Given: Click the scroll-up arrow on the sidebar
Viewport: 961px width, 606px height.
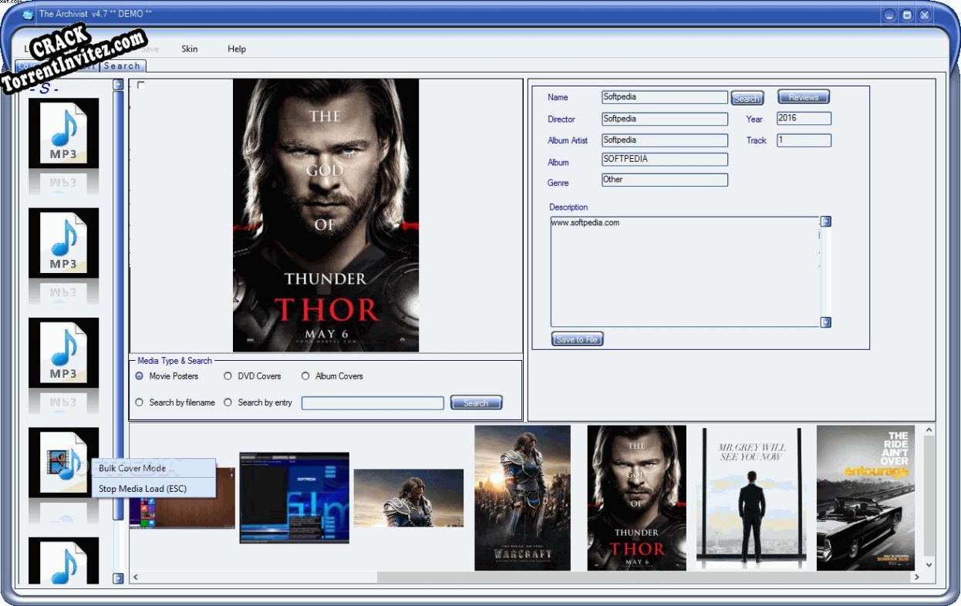Looking at the screenshot, I should [119, 86].
